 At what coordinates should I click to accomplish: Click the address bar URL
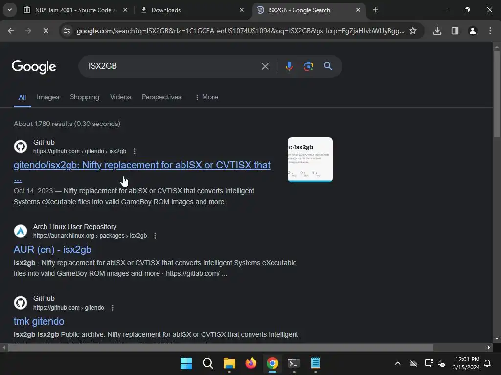(x=240, y=31)
